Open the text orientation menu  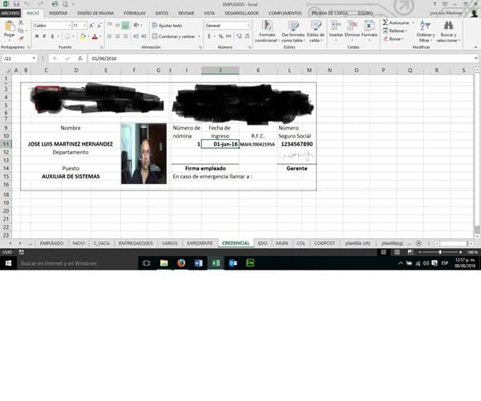(138, 26)
